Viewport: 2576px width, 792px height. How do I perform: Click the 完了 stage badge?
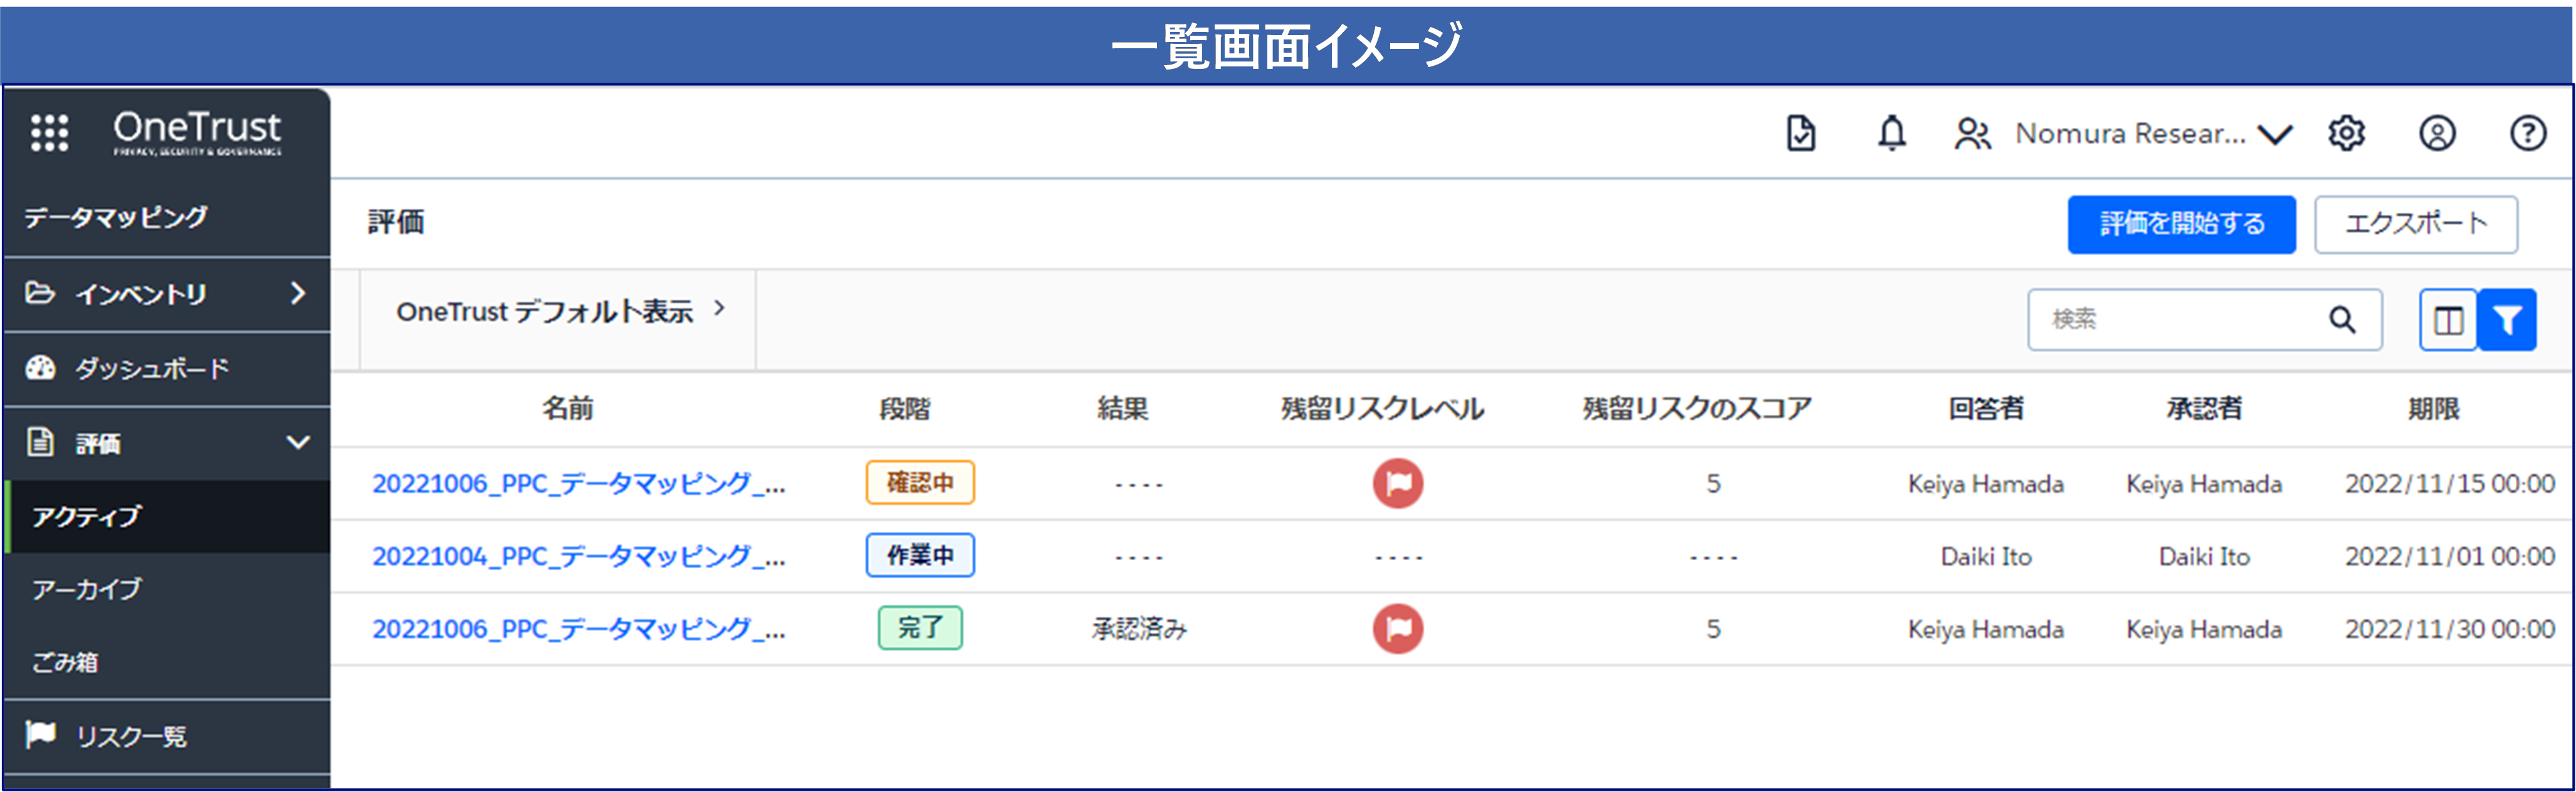(920, 628)
